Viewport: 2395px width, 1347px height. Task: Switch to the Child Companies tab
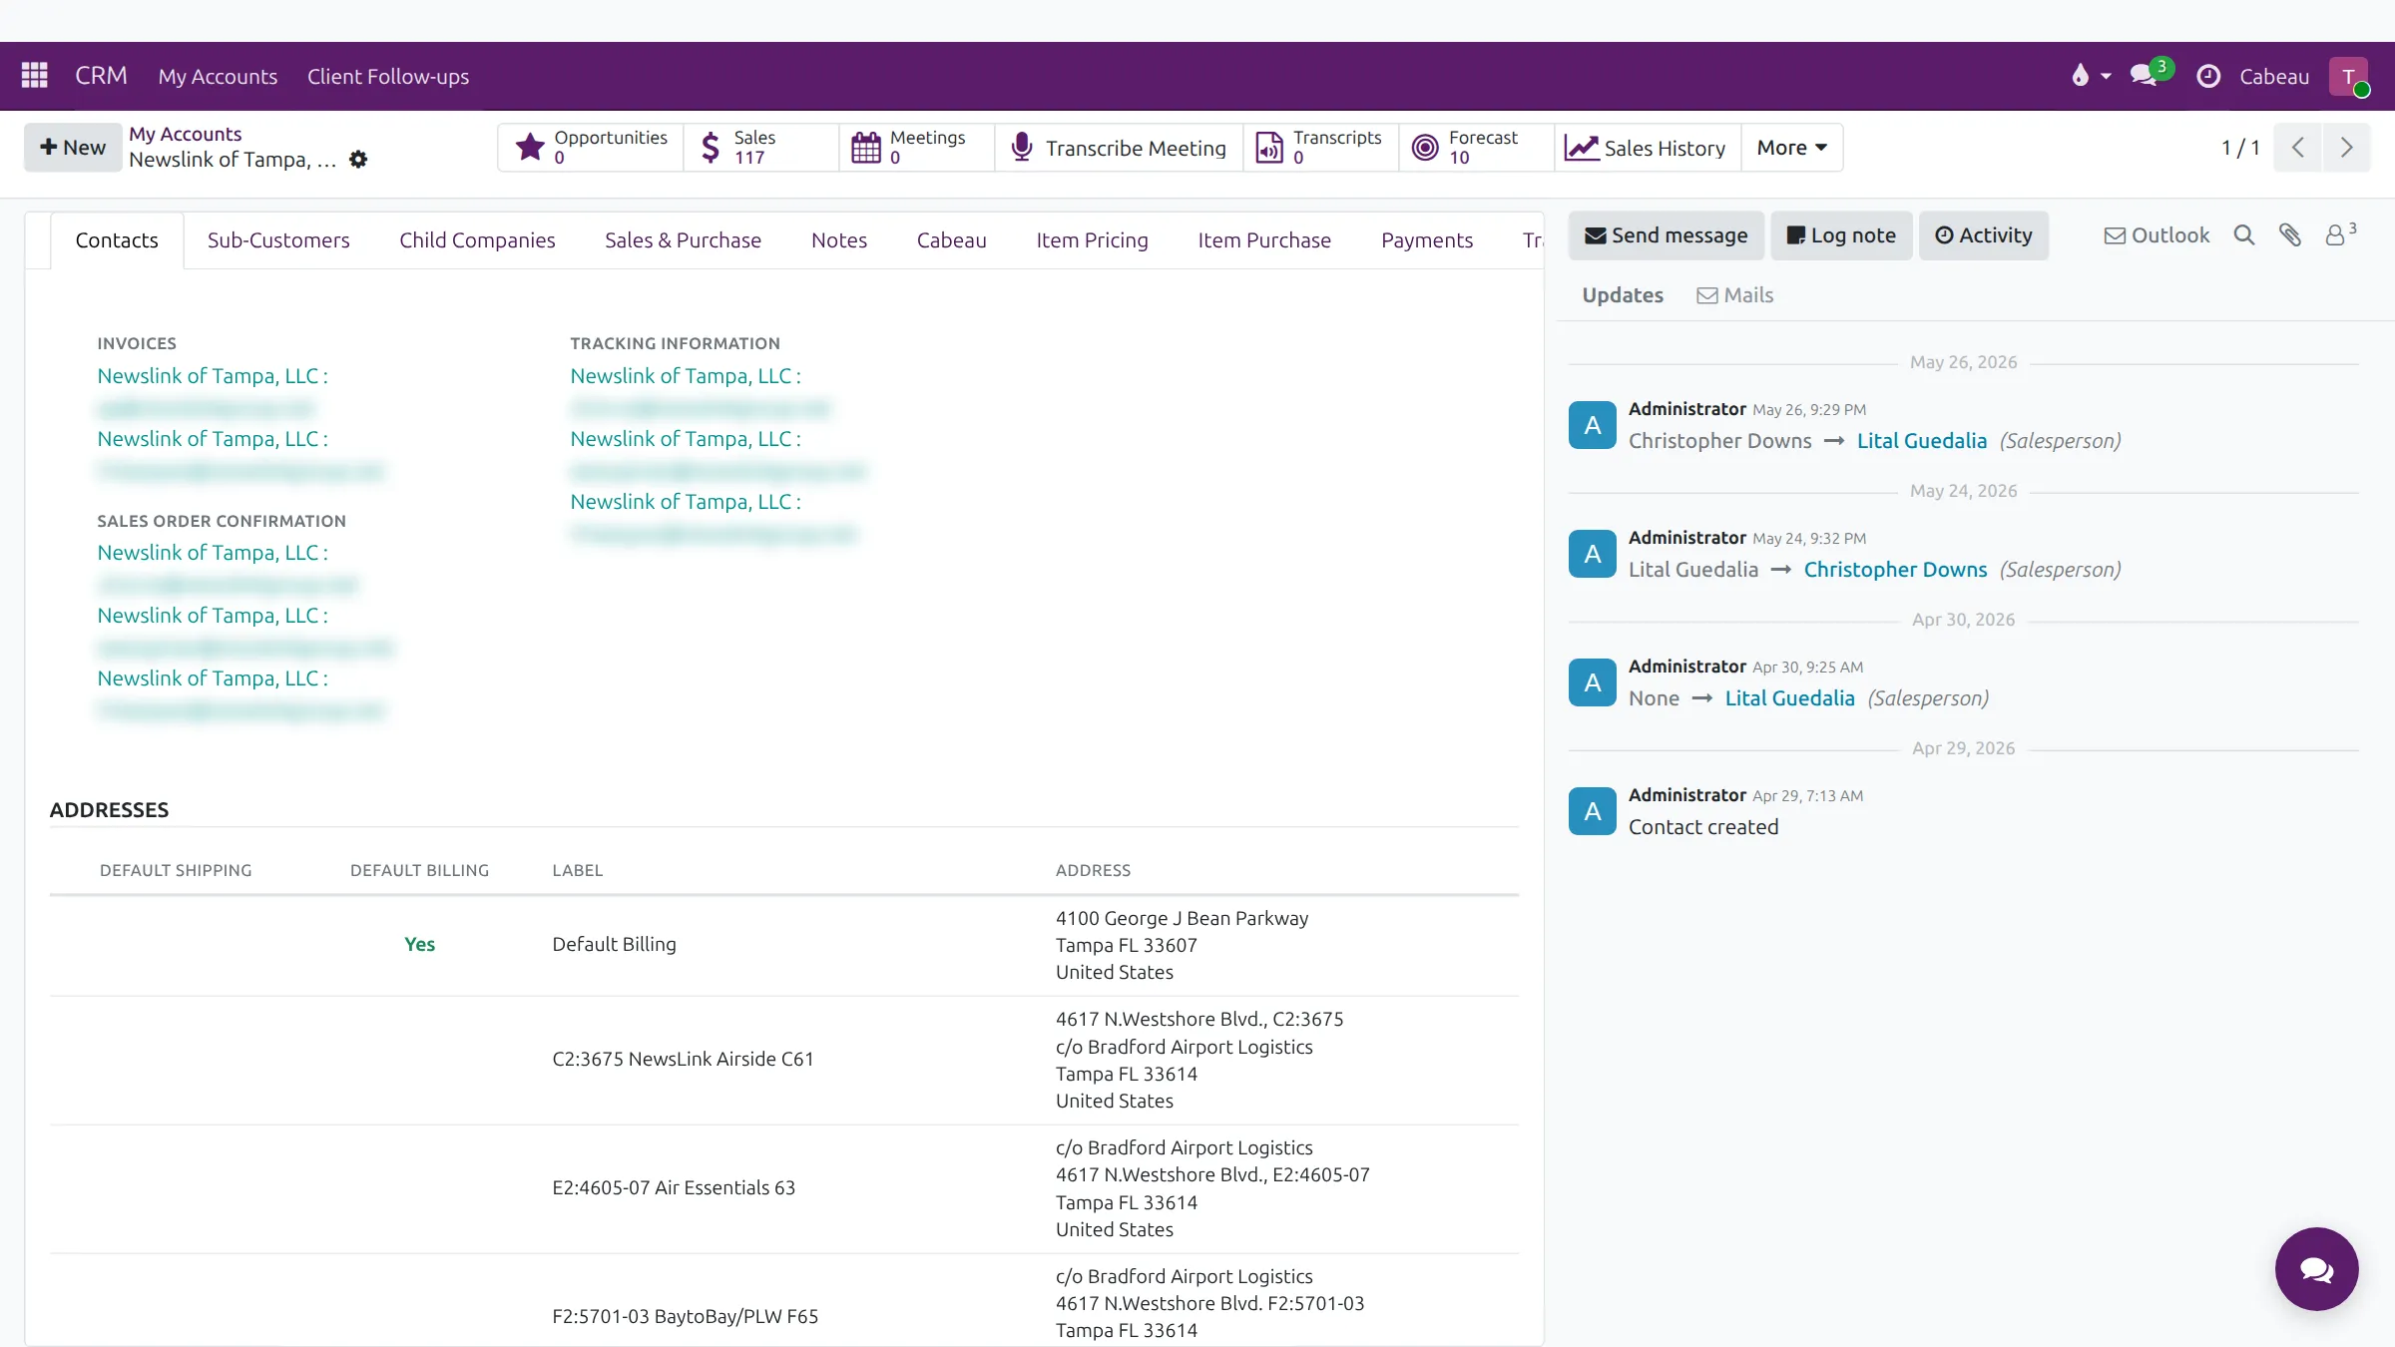coord(477,240)
